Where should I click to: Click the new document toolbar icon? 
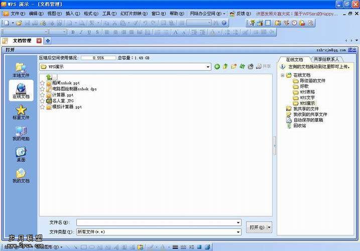(7, 23)
